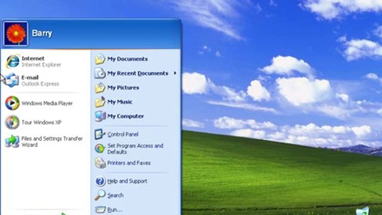
Task: Click the 'Internet Explorer' subtitle text
Action: pyautogui.click(x=41, y=65)
